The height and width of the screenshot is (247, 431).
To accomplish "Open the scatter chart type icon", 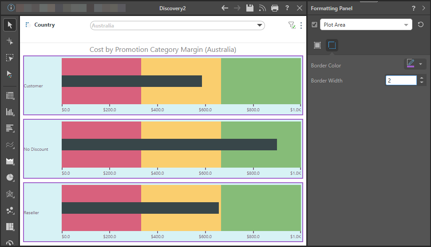I will (10, 210).
